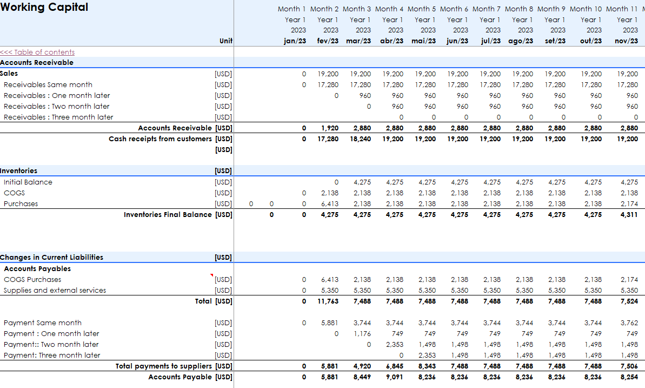This screenshot has height=388, width=645.
Task: Click the Changes in Current Liabilities header
Action: 51,258
